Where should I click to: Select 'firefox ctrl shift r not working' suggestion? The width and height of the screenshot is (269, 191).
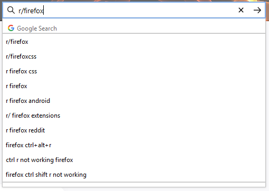point(134,175)
